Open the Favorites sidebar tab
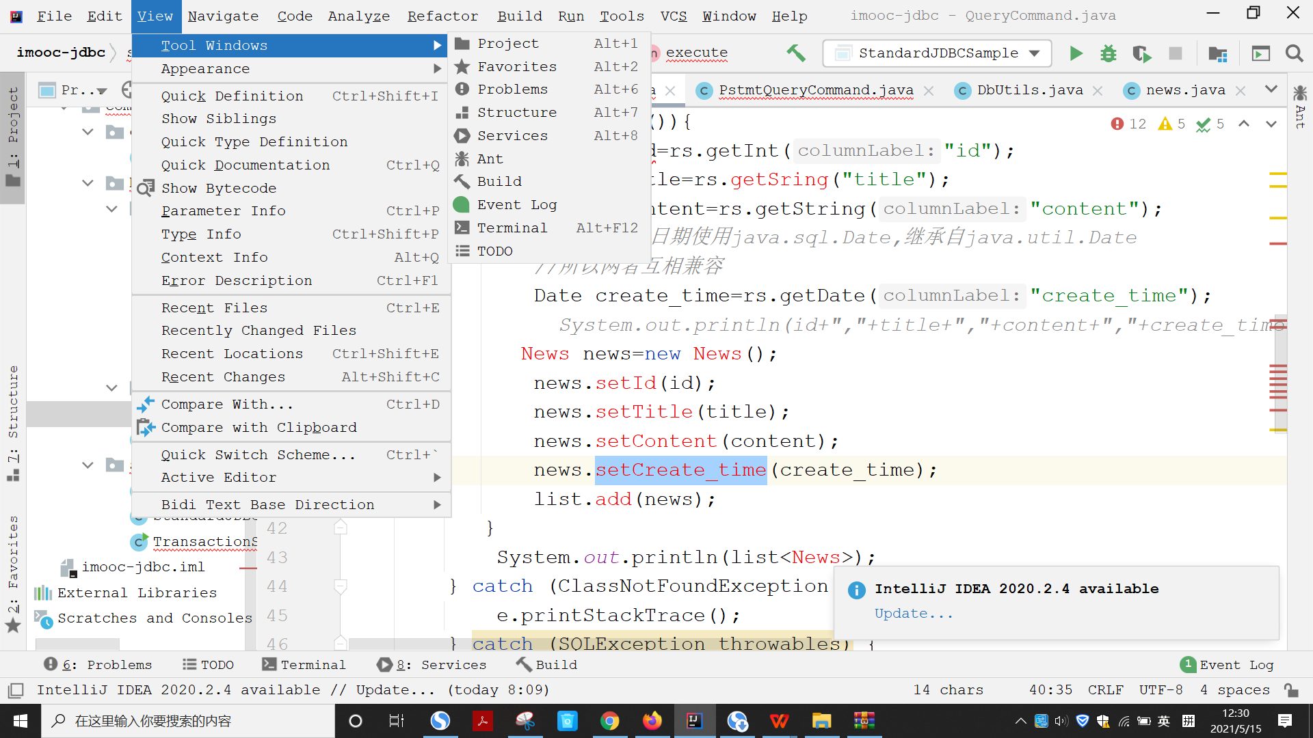This screenshot has height=738, width=1313. pos(13,573)
